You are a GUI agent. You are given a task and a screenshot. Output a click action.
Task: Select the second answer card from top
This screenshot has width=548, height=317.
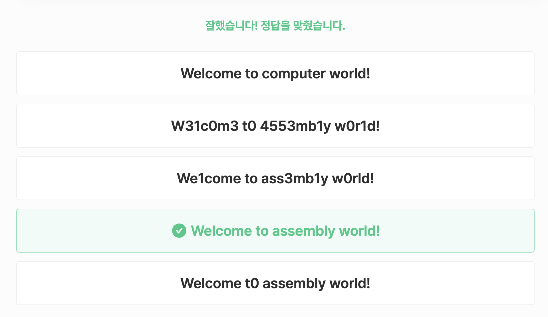(x=275, y=126)
